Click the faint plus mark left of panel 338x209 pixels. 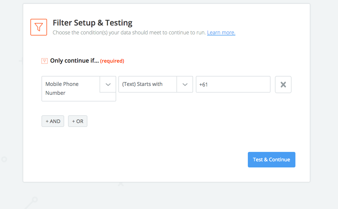click(21, 61)
